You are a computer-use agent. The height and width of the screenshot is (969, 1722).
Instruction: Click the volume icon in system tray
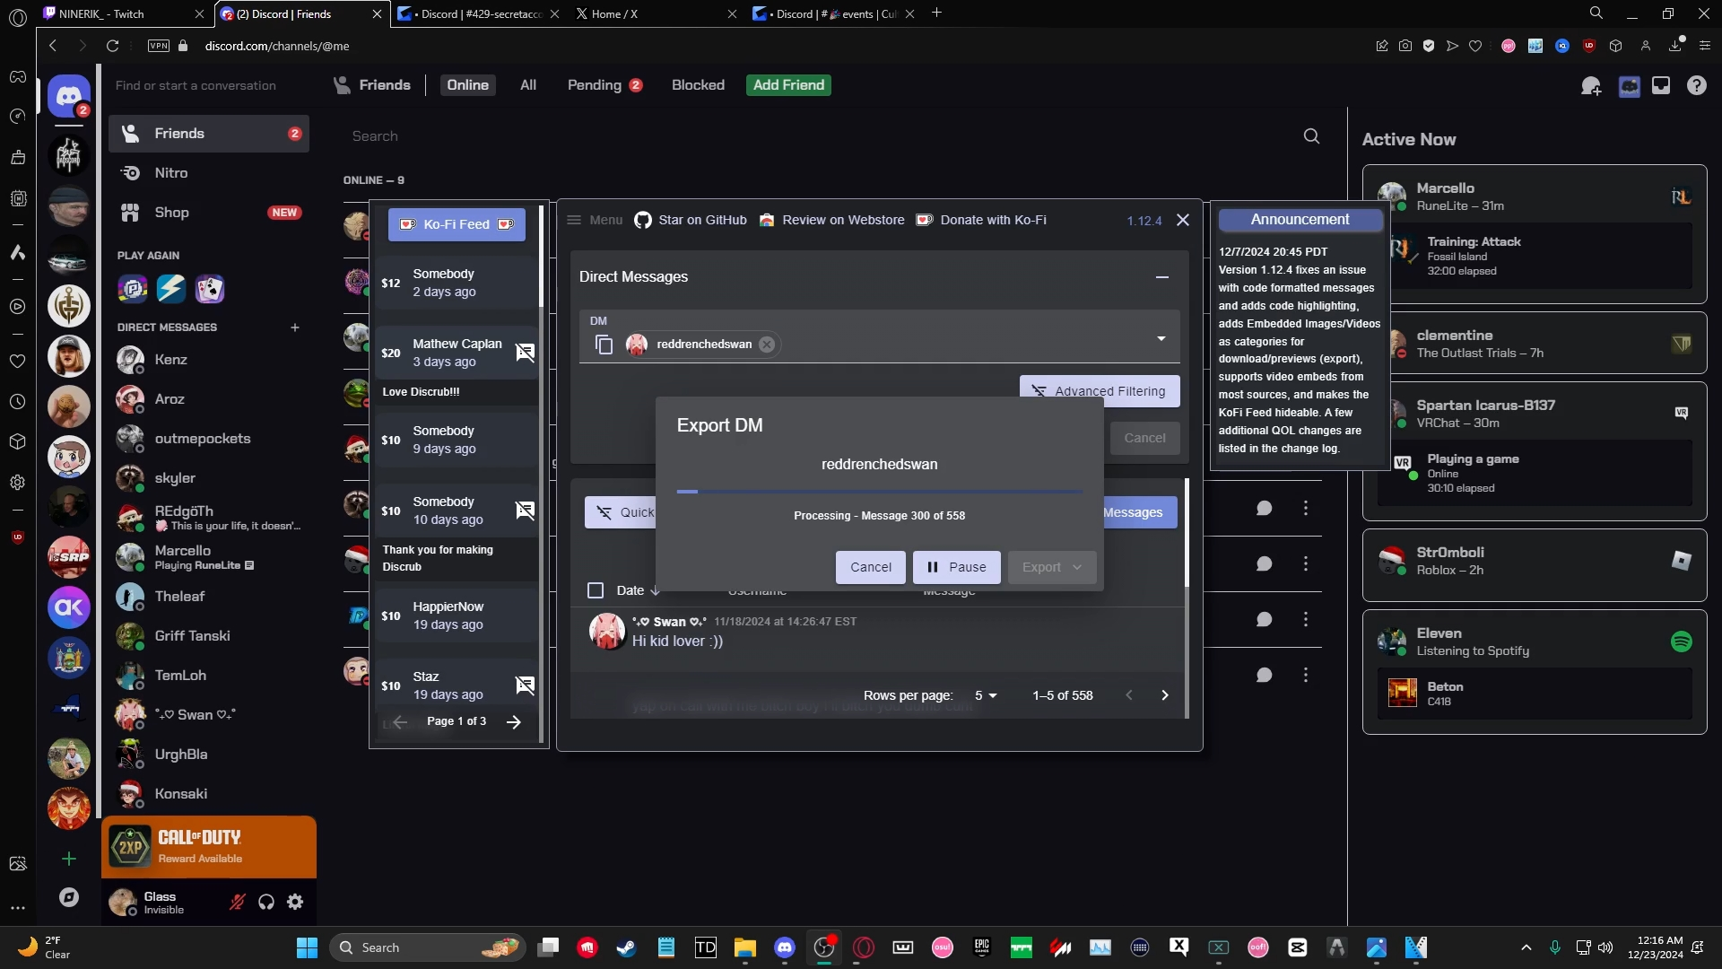pyautogui.click(x=1605, y=947)
